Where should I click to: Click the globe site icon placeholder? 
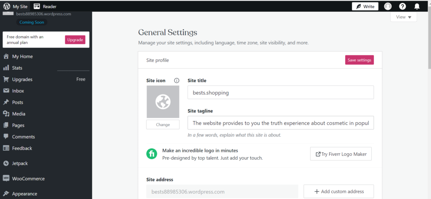(163, 102)
